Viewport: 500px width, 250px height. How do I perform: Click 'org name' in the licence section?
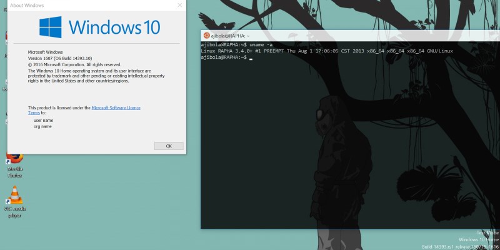42,127
